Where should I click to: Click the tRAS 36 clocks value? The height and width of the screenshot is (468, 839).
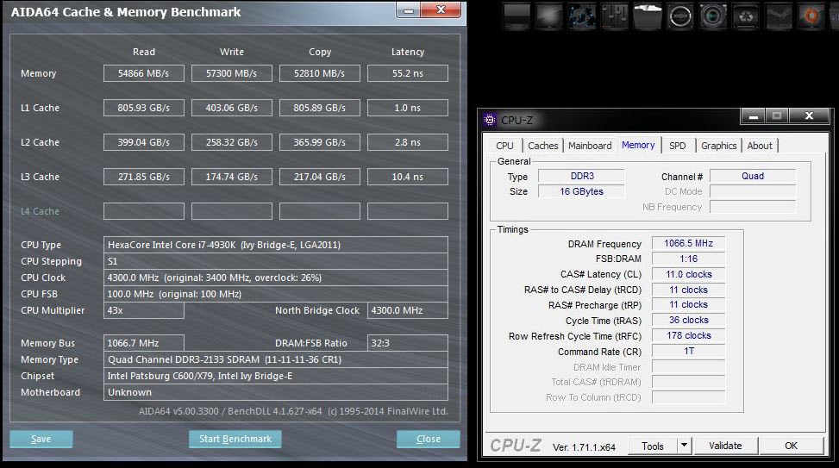pyautogui.click(x=689, y=320)
